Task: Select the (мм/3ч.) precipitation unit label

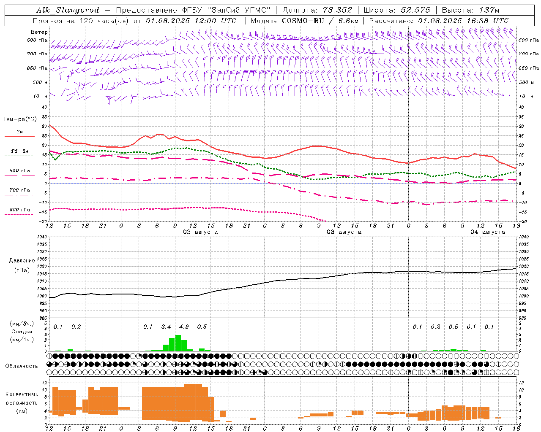Action: click(22, 324)
